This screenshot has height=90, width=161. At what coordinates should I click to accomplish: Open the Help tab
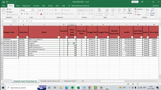[63, 6]
